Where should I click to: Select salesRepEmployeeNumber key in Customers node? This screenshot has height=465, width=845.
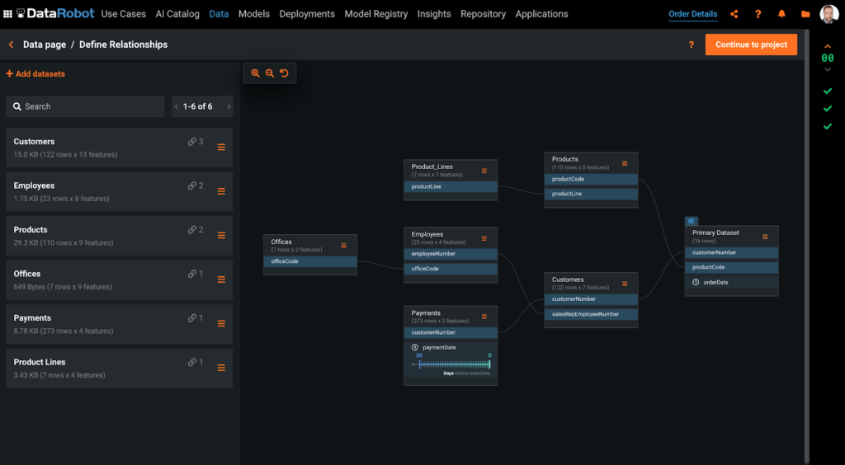pos(591,314)
